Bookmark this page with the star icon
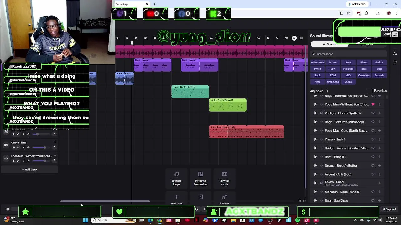 click(348, 13)
